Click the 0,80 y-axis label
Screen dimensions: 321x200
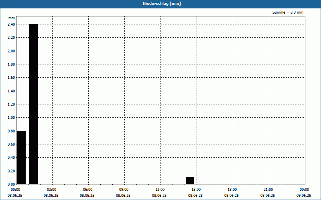12,131
